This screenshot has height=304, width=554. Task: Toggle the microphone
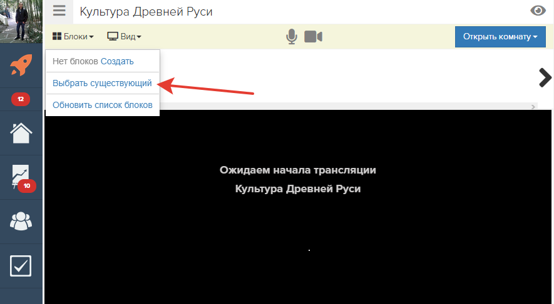click(292, 37)
